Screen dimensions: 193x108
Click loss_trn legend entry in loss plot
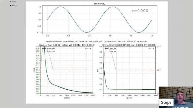coord(110,49)
